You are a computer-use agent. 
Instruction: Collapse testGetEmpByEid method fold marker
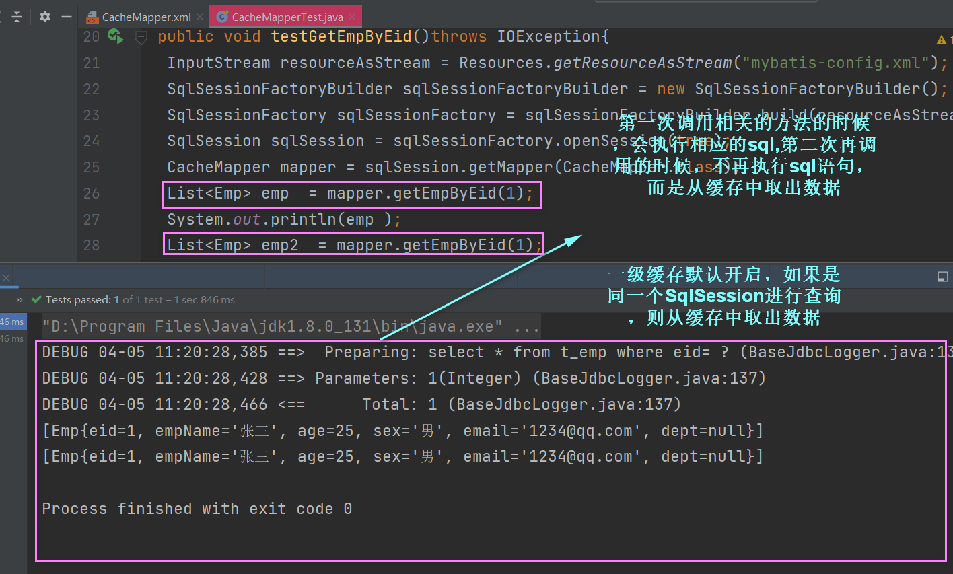[x=141, y=37]
